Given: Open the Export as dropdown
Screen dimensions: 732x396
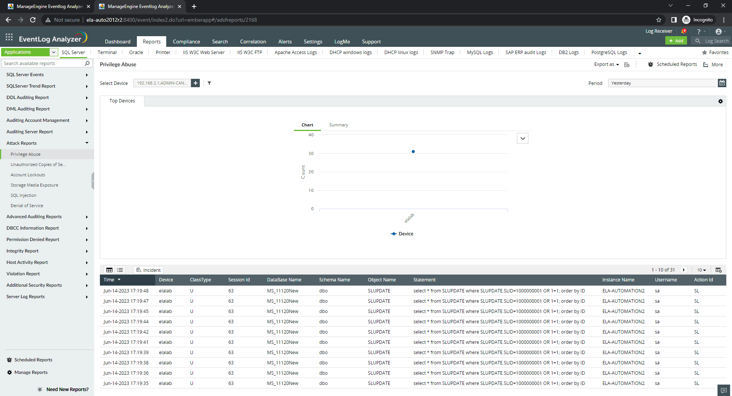Looking at the screenshot, I should (x=606, y=64).
